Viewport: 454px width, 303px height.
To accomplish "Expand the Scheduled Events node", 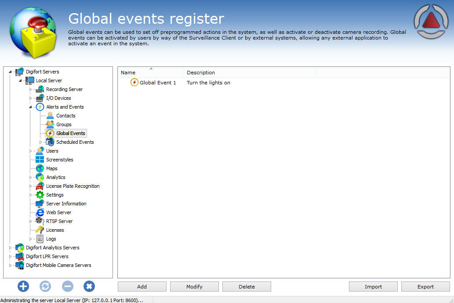I will [x=41, y=142].
